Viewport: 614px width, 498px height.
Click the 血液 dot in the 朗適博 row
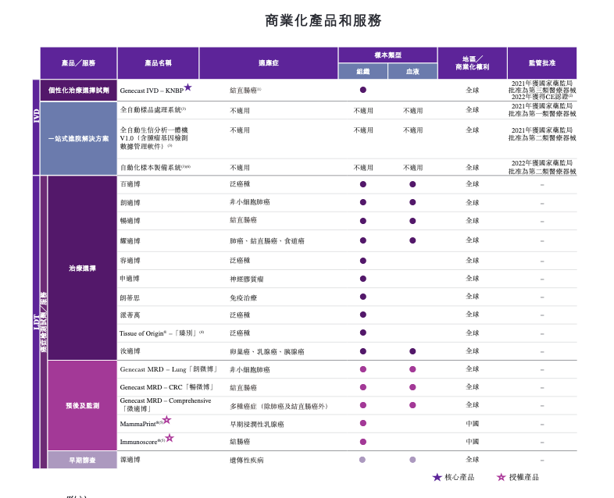click(412, 202)
